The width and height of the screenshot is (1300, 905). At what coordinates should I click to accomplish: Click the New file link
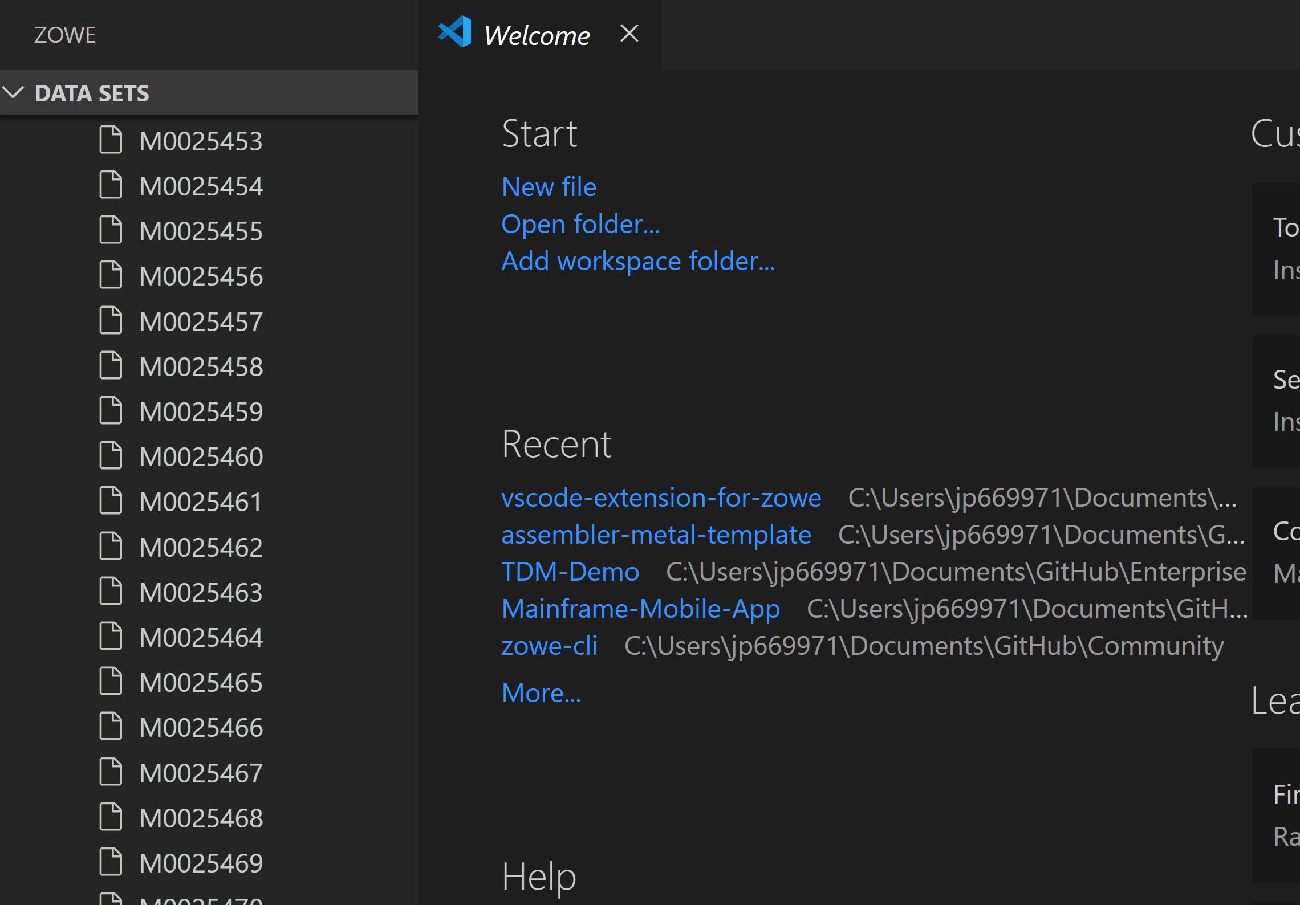pos(549,186)
